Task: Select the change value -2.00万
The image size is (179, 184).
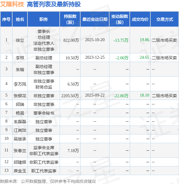Action: (x=122, y=58)
